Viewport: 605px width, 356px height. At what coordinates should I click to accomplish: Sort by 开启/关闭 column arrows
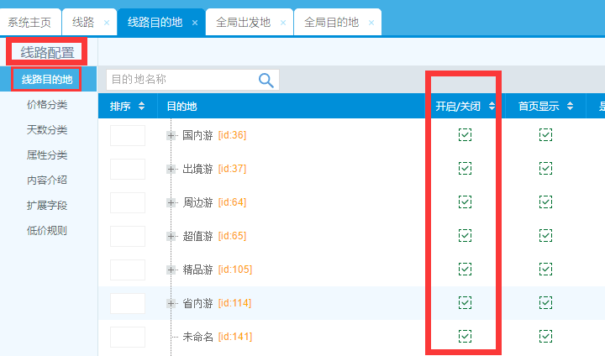click(x=491, y=107)
